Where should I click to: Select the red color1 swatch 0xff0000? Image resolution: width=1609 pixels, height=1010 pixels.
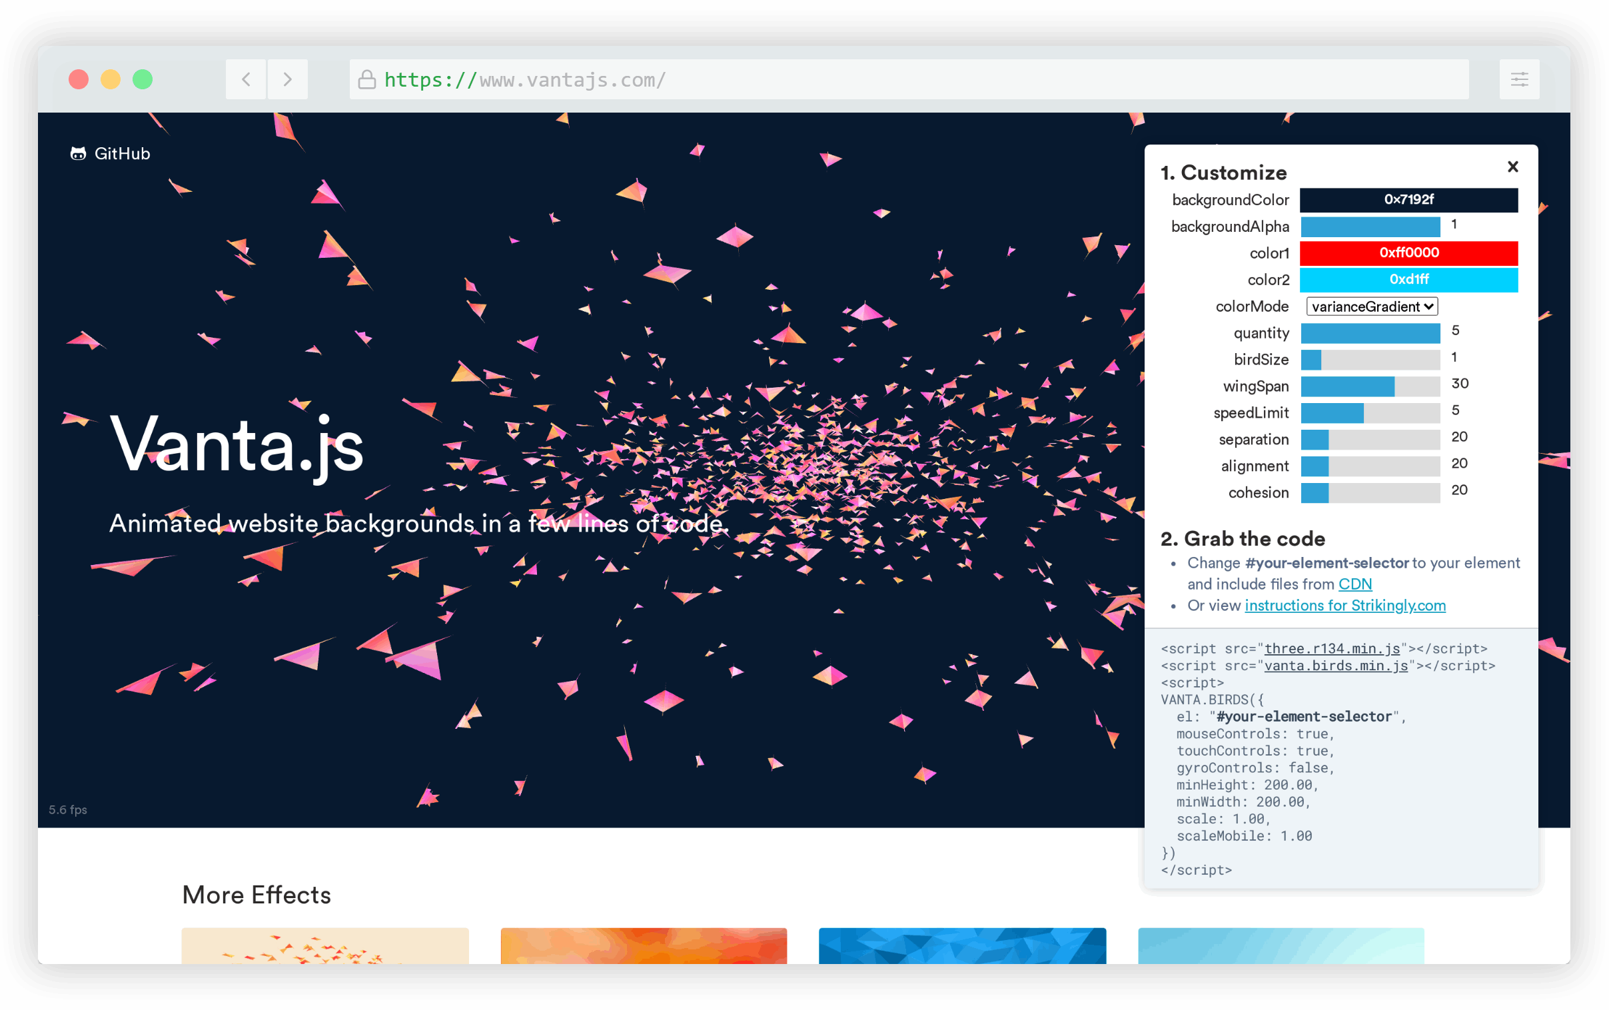(x=1408, y=253)
